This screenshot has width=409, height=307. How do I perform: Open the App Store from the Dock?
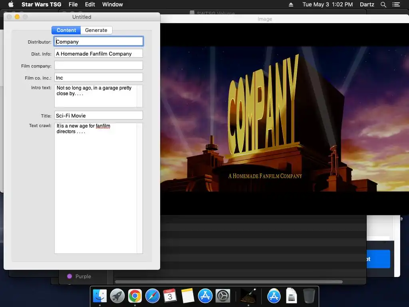(205, 296)
